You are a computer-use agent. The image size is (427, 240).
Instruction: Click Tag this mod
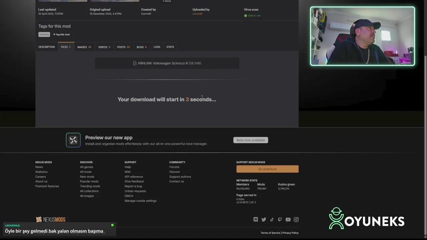[x=61, y=34]
